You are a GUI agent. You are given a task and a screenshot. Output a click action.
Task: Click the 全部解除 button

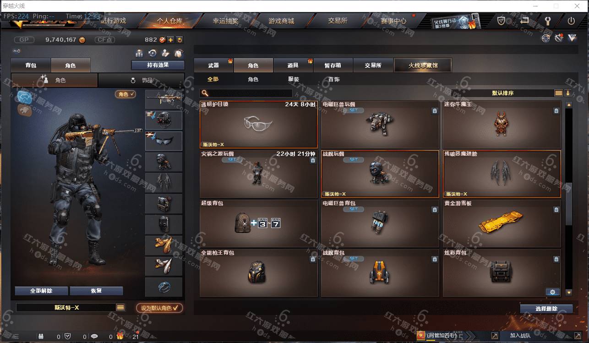click(41, 291)
